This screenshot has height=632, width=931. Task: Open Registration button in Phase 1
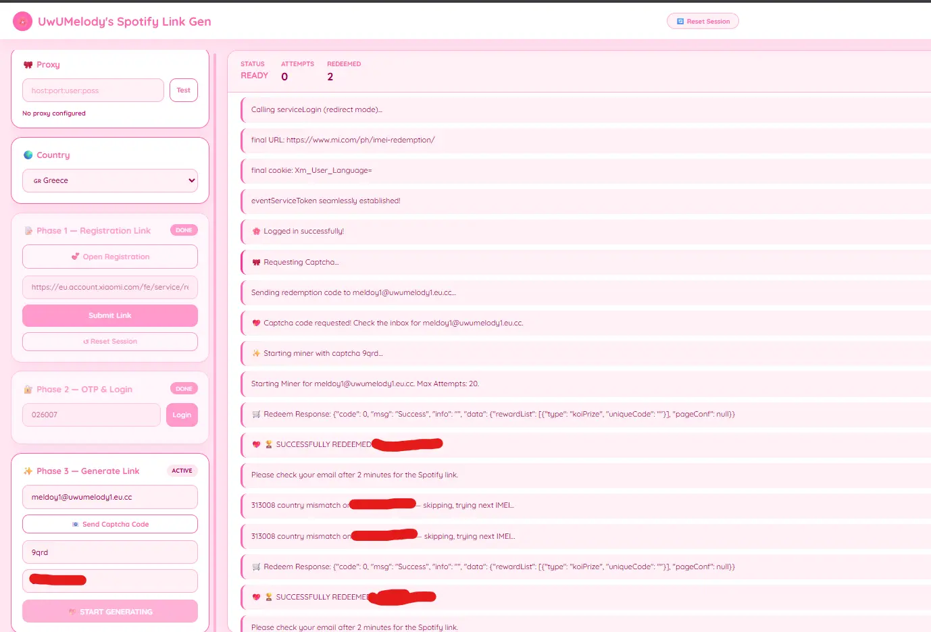[110, 257]
